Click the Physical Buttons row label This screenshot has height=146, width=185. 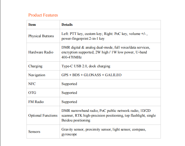pos(41,36)
